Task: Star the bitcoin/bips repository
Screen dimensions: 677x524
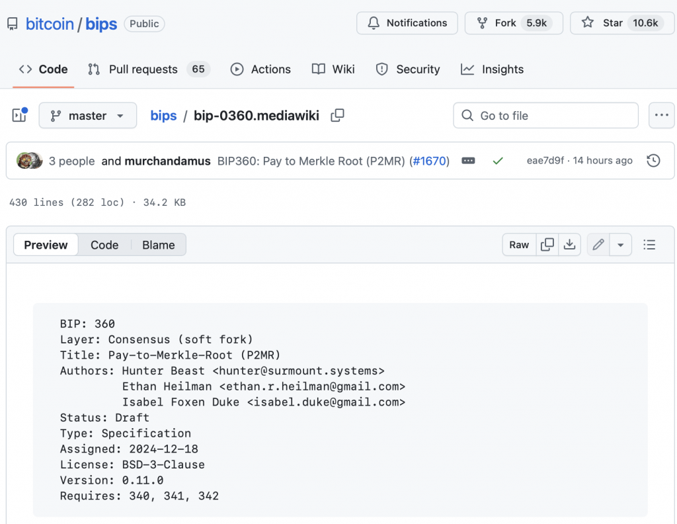Action: coord(602,23)
